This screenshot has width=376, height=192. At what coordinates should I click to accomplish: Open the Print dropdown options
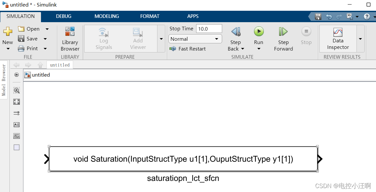point(45,48)
